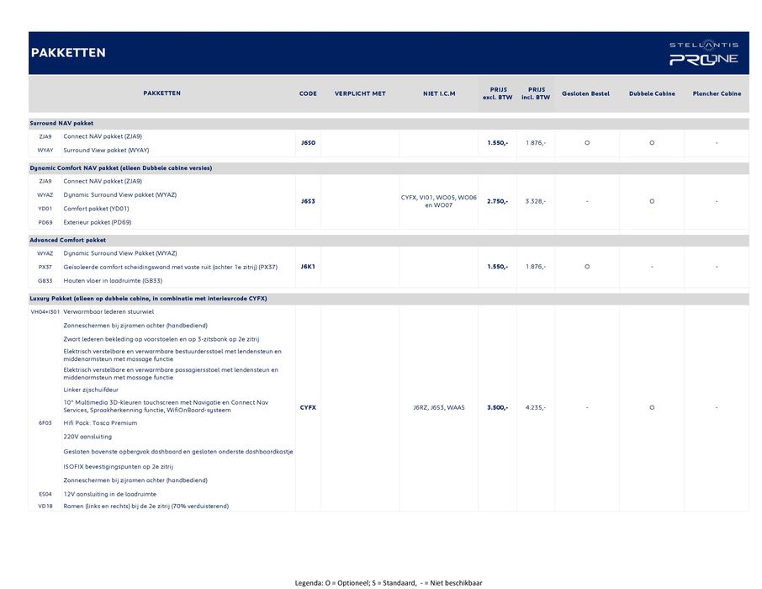Screen dimensions: 762x589
Task: Click the Surround NAV pakket section heading
Action: pyautogui.click(x=62, y=123)
